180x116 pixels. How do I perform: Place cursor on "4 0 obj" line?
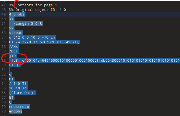point(17,14)
